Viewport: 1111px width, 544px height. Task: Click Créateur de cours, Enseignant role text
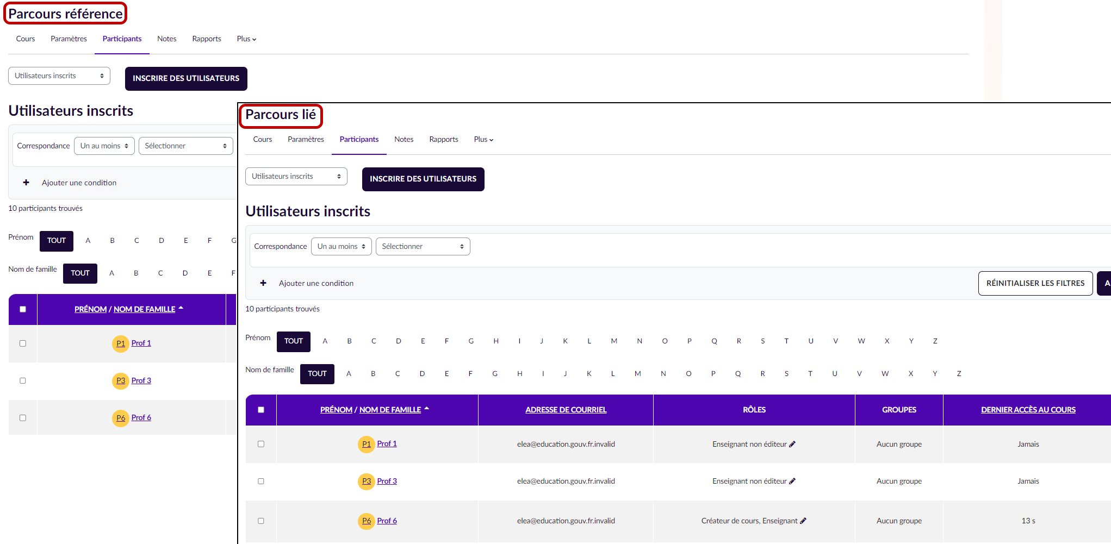pos(749,521)
